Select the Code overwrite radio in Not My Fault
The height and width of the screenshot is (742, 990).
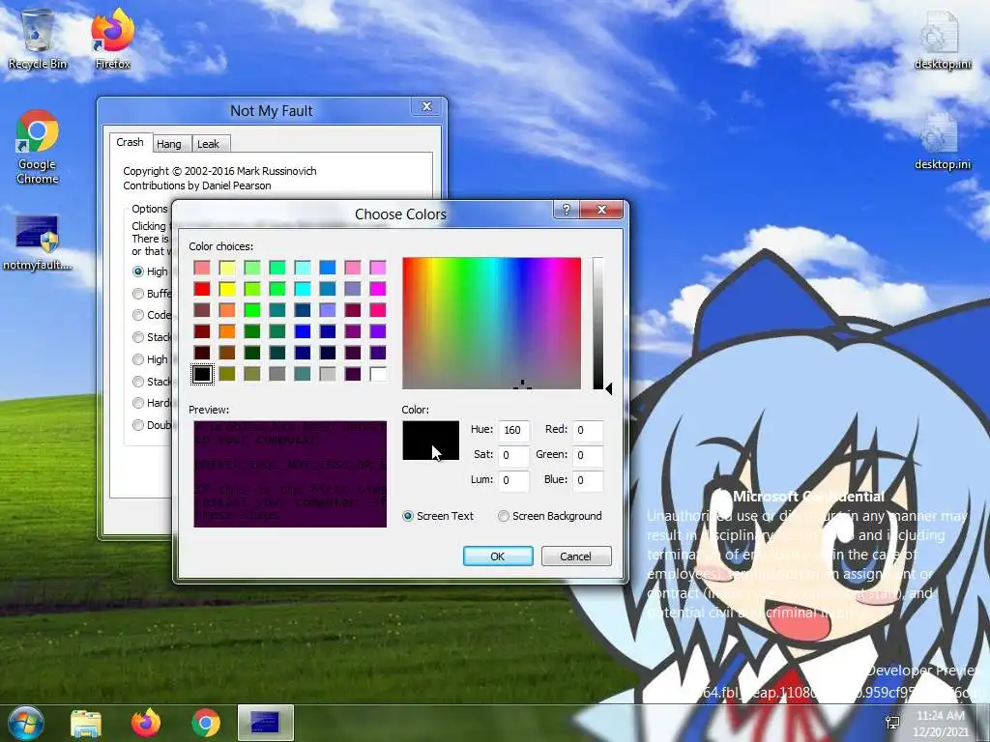[x=138, y=315]
